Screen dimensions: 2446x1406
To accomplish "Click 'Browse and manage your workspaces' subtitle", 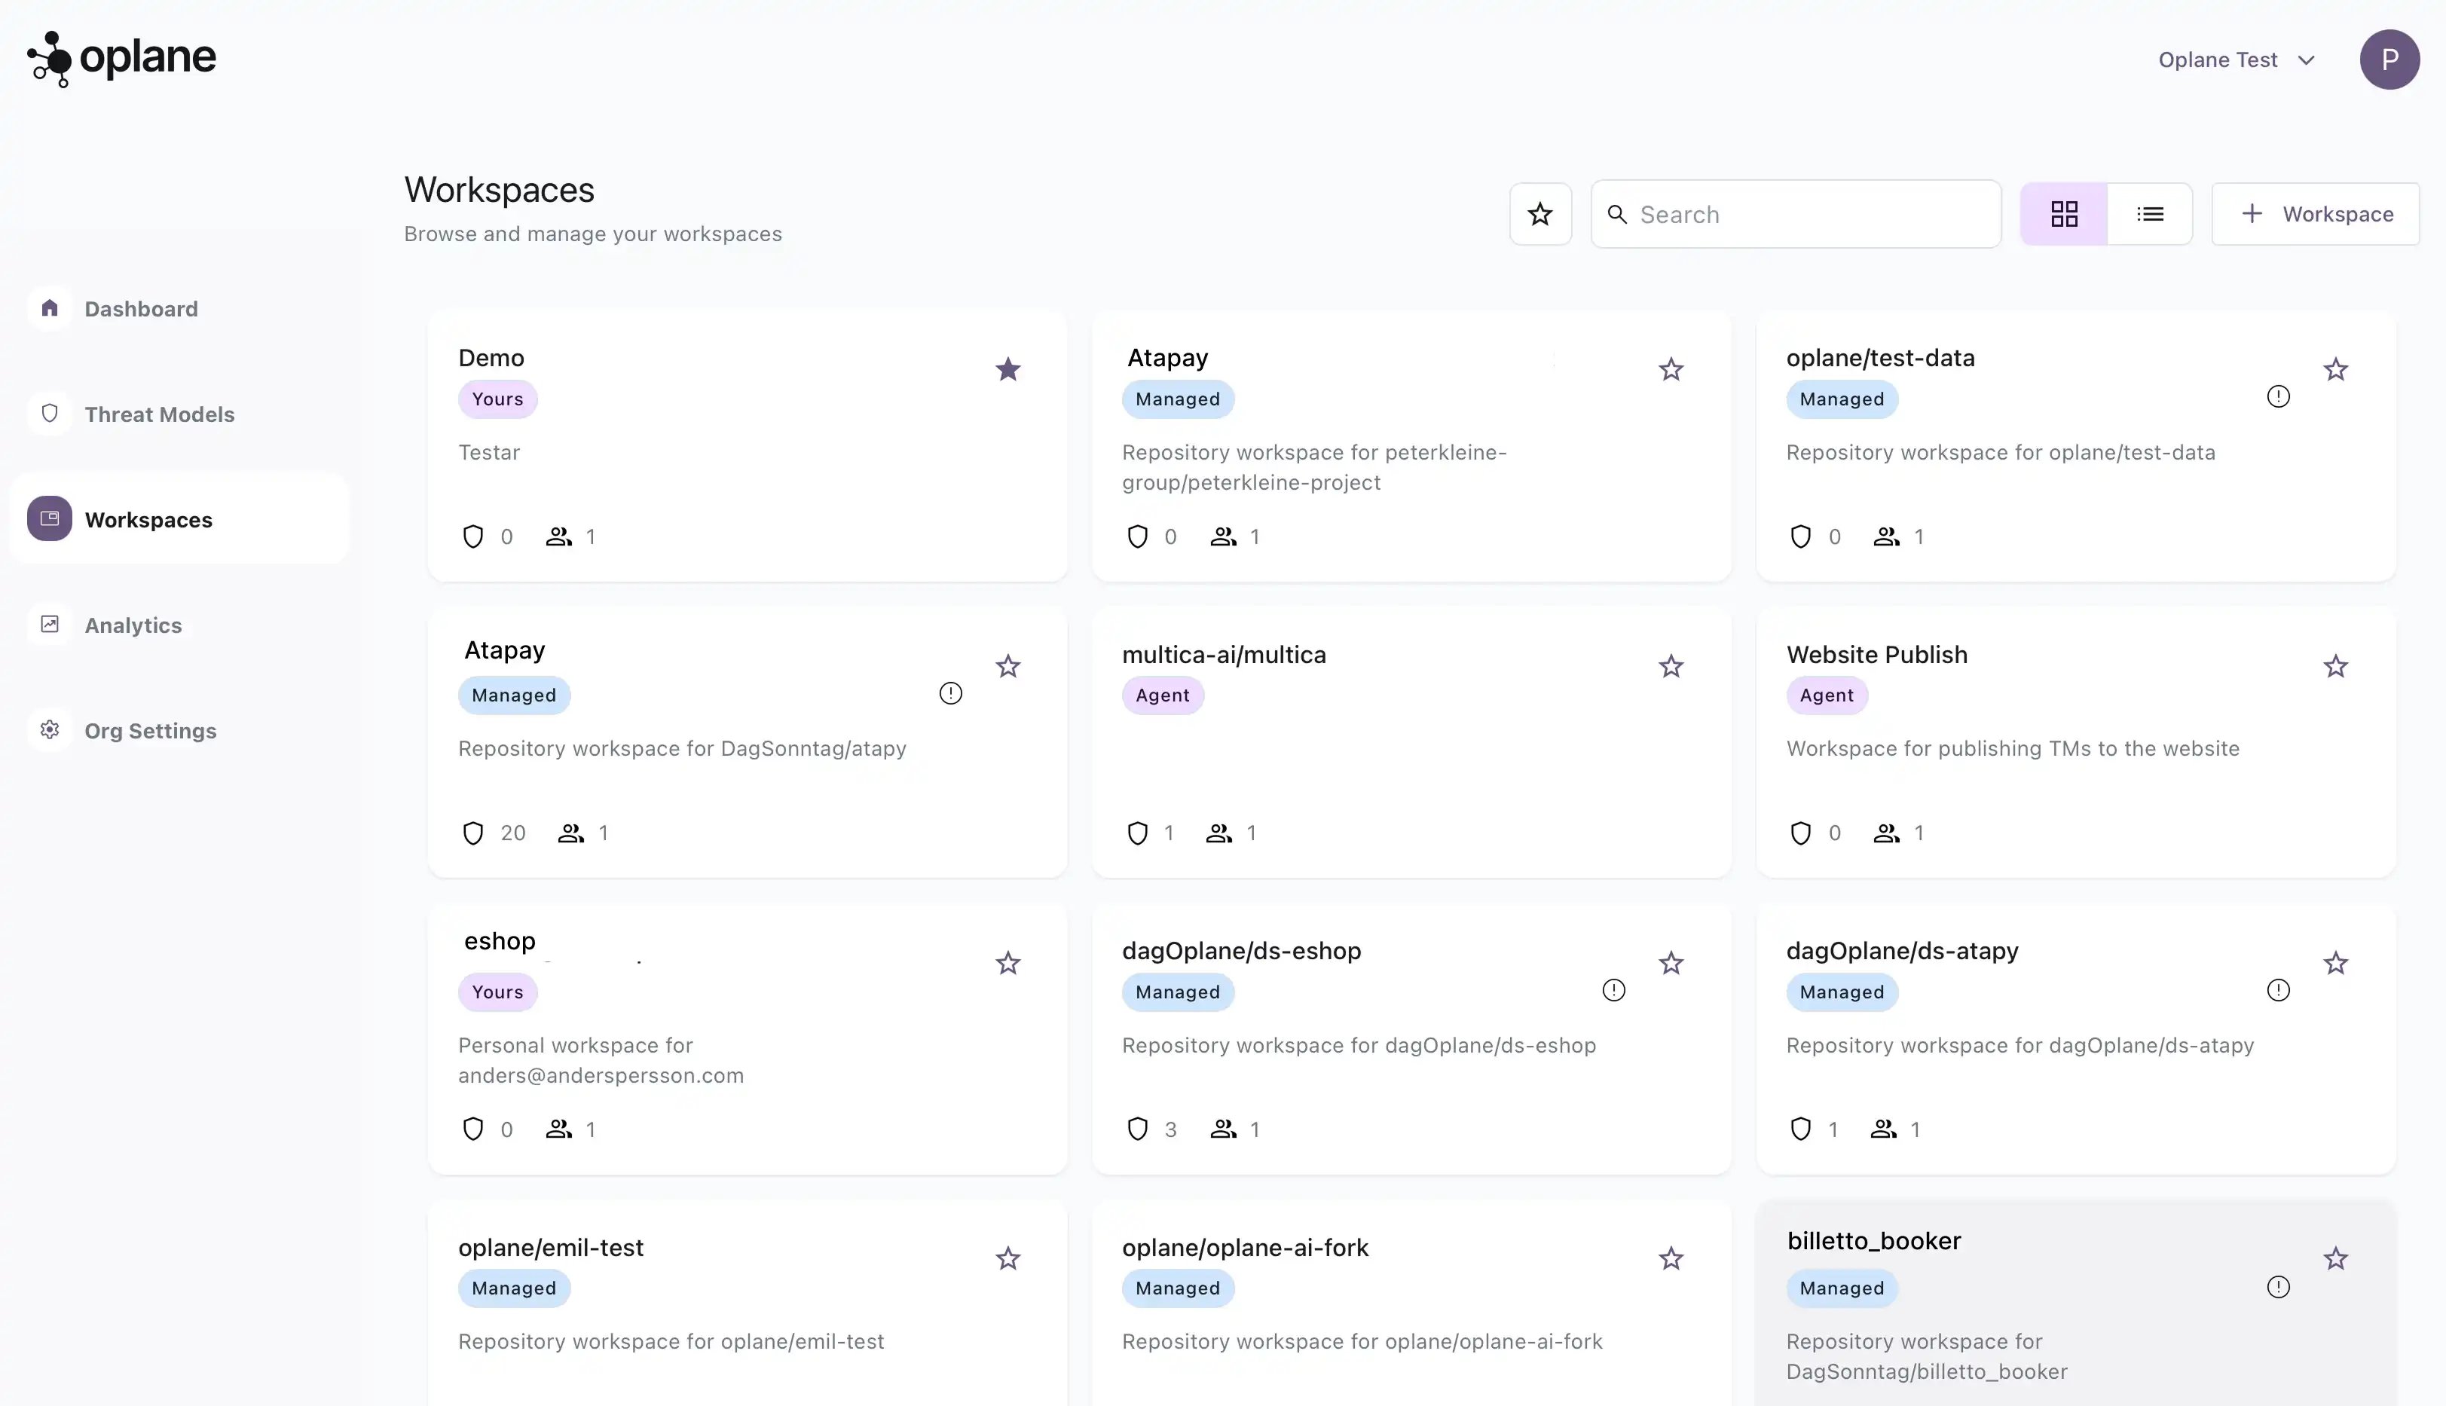I will pos(593,234).
